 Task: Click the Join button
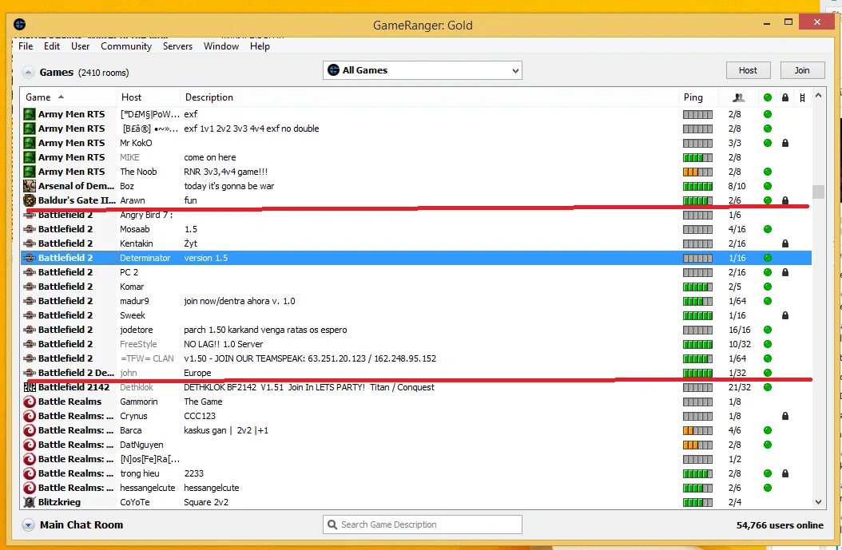(x=802, y=70)
